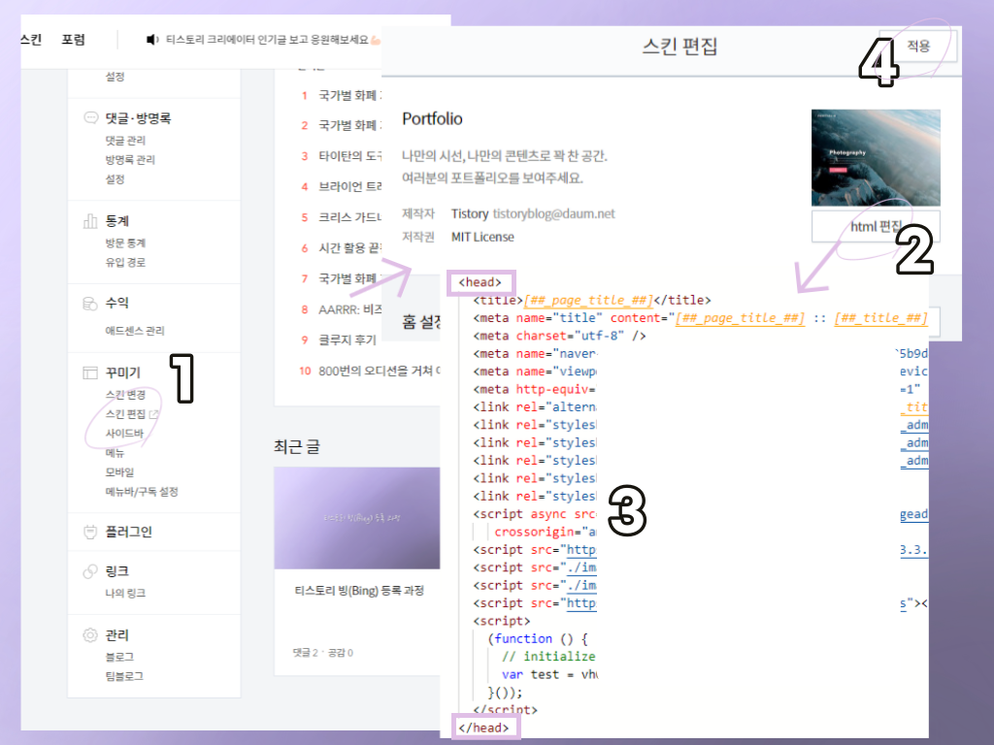994x745 pixels.
Task: Click the 티스토리 빙(Bing) 등록 과정 post title
Action: (359, 591)
